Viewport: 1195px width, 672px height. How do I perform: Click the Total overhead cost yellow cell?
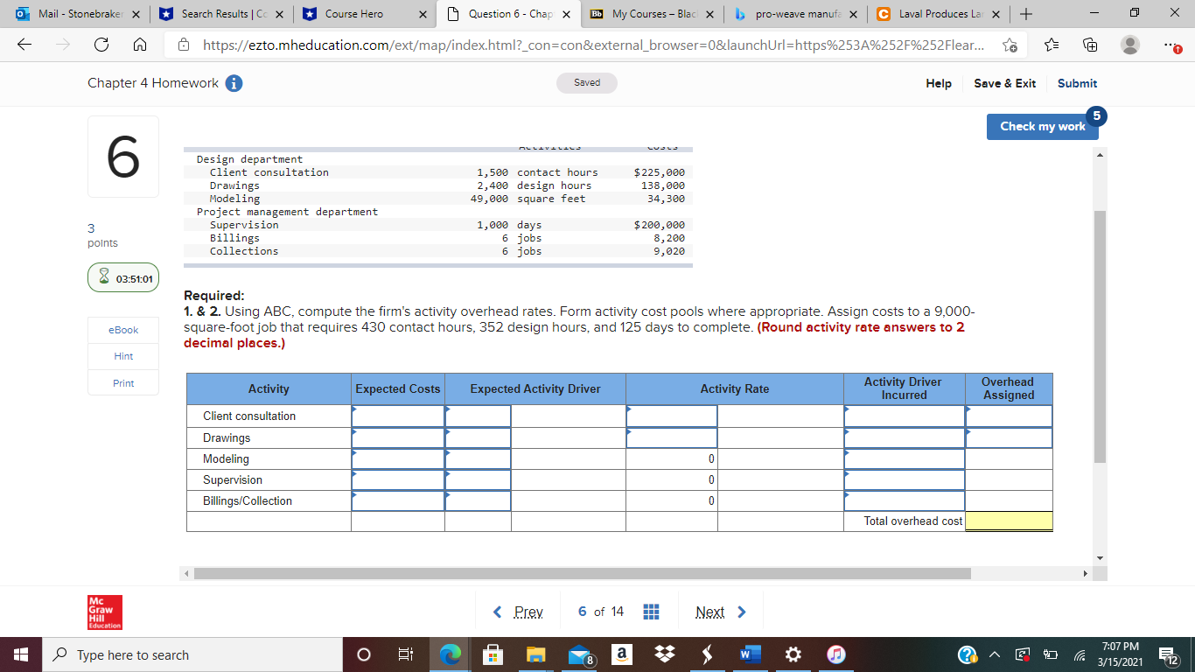tap(1009, 521)
